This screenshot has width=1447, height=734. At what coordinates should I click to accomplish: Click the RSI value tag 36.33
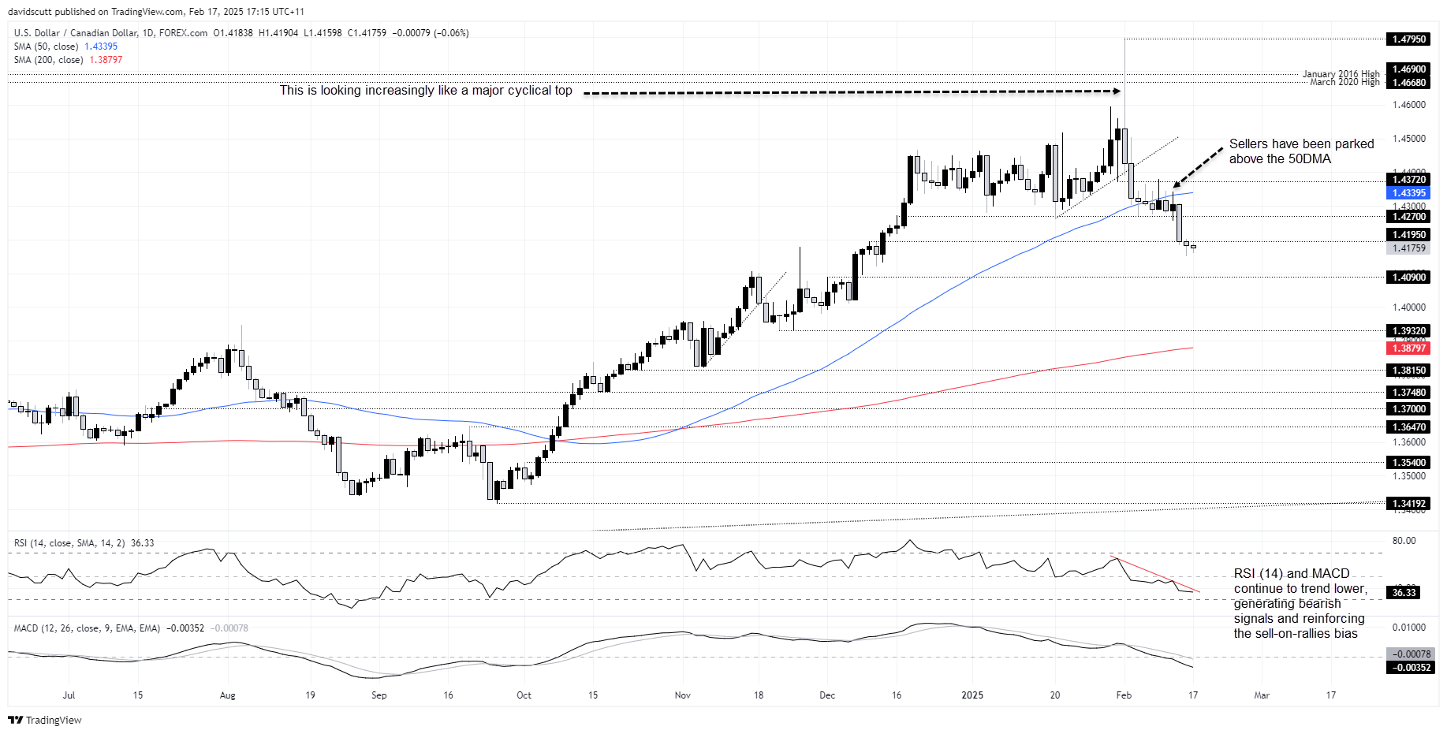coord(1404,593)
